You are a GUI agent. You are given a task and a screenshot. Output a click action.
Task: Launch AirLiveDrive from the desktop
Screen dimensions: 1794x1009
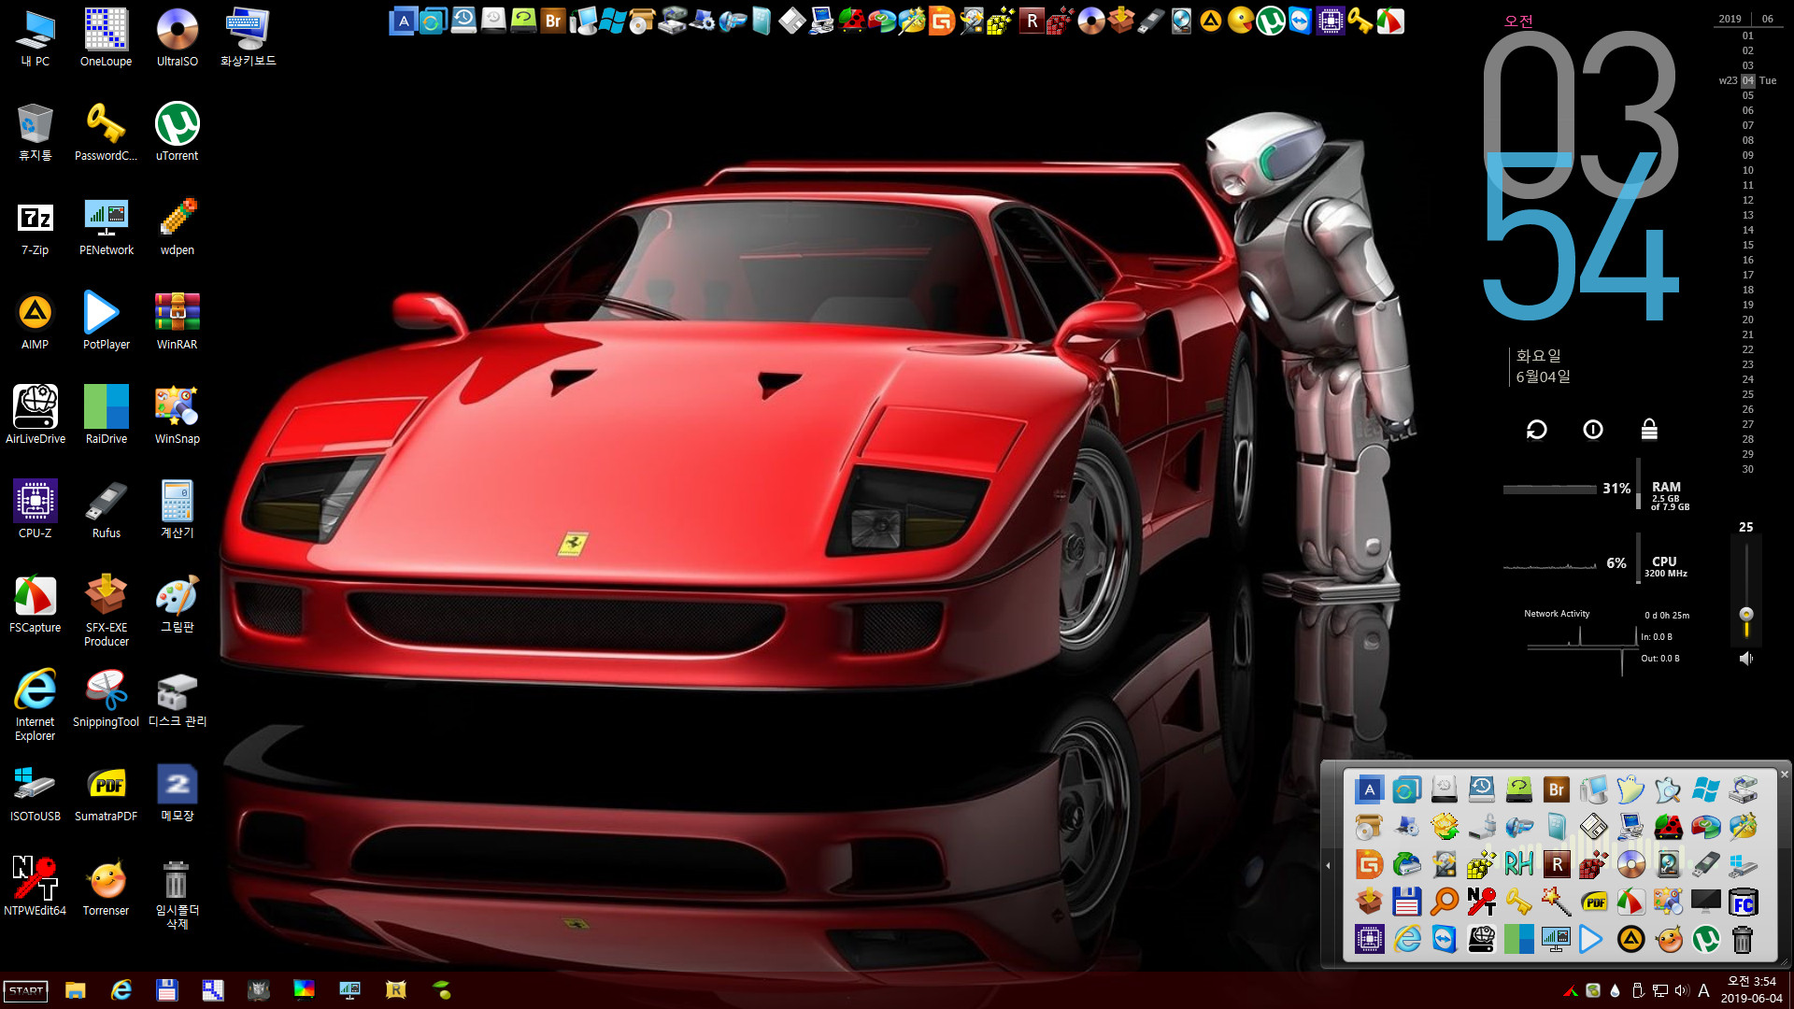coord(36,416)
